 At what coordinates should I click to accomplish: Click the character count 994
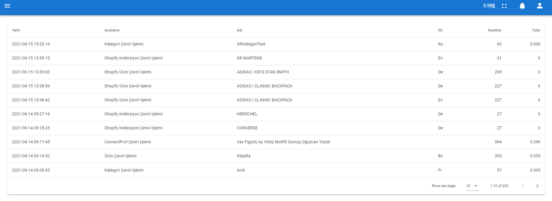[498, 142]
